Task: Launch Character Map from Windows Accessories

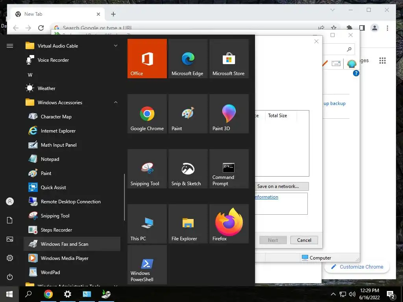Action: pyautogui.click(x=72, y=116)
